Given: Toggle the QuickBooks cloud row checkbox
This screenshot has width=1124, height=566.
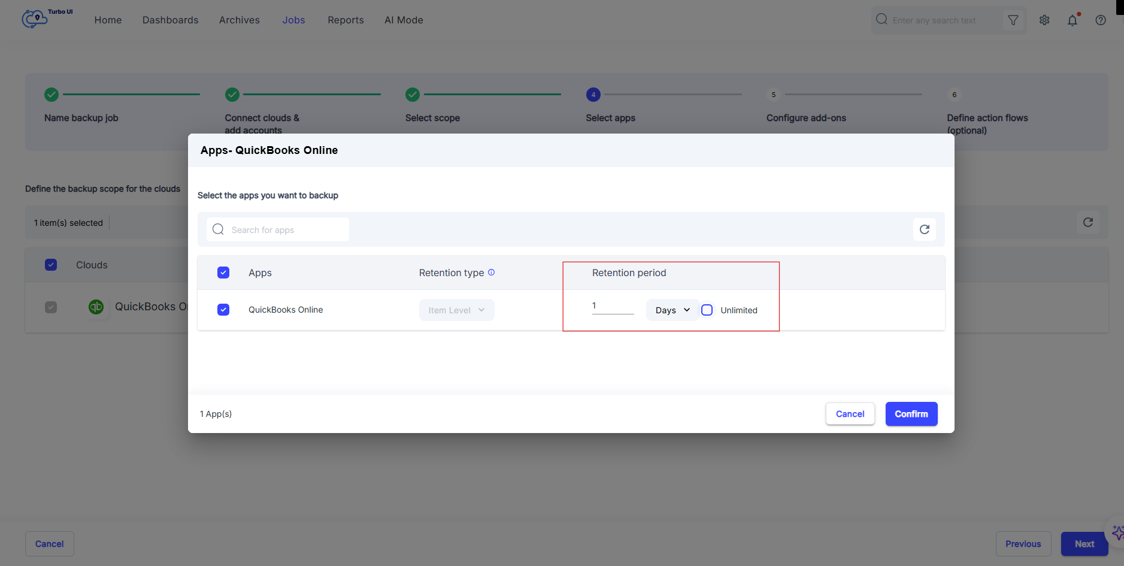Looking at the screenshot, I should tap(51, 307).
